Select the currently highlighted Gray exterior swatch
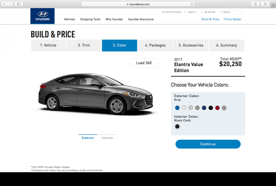Viewport: 276px width, 186px height. pos(224,108)
